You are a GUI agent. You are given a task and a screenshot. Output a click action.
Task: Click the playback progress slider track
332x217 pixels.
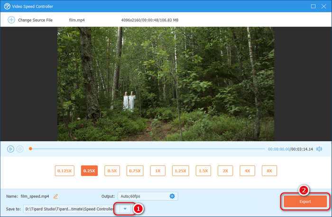tap(147, 149)
